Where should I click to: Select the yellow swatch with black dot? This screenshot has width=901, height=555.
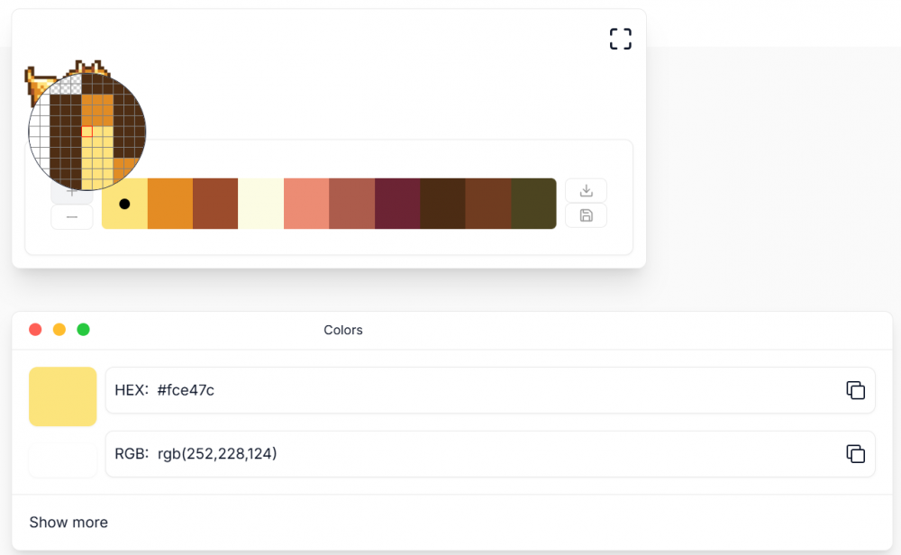[125, 204]
